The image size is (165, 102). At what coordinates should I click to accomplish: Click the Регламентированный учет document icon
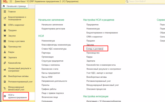tap(5, 82)
